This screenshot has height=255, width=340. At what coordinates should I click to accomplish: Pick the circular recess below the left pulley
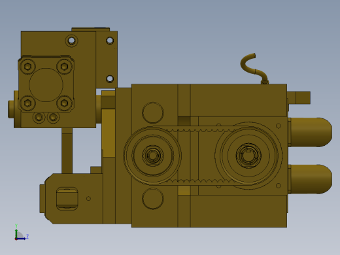click(x=153, y=199)
